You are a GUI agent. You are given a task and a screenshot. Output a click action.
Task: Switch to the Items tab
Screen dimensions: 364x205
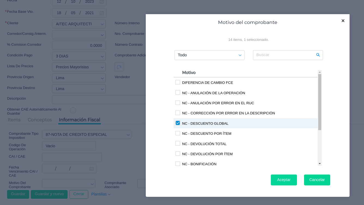coord(14,120)
